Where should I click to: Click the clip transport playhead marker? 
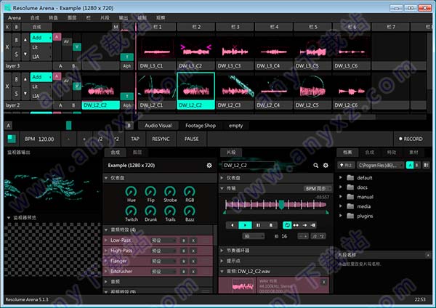pyautogui.click(x=281, y=205)
